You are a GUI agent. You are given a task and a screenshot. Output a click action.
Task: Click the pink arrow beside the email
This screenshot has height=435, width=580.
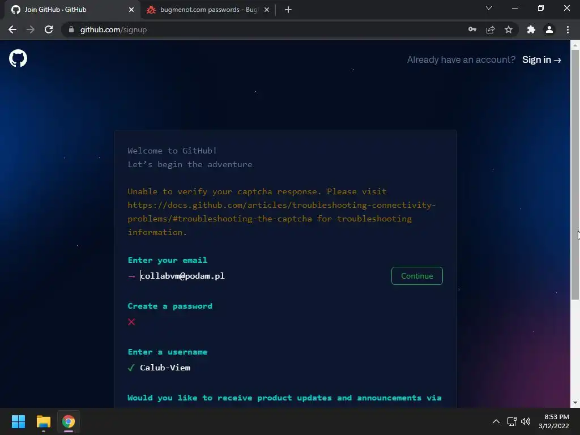point(131,276)
